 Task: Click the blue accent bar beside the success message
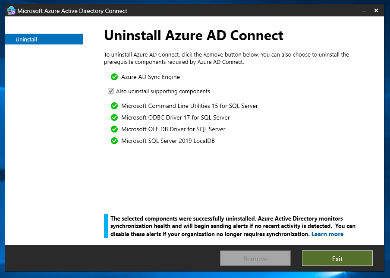point(105,226)
